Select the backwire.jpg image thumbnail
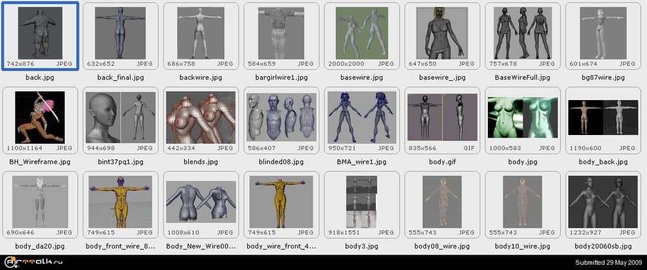 [201, 33]
